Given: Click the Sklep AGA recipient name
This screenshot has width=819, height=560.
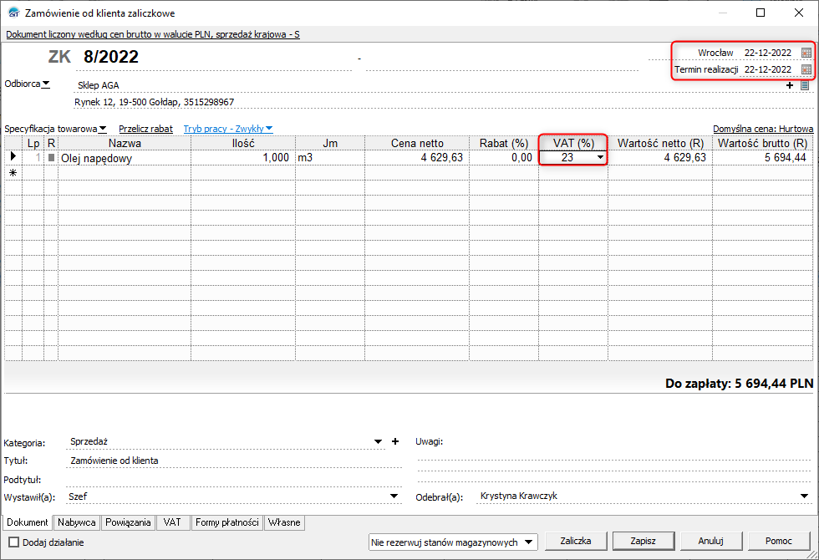Looking at the screenshot, I should [99, 85].
